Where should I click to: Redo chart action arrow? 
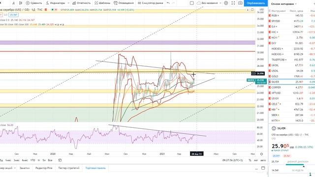tap(173, 3)
